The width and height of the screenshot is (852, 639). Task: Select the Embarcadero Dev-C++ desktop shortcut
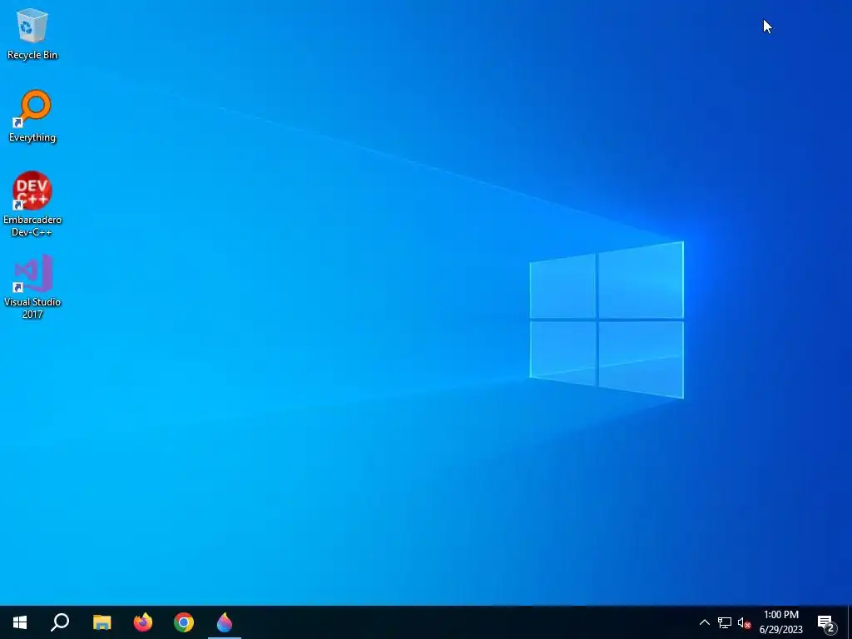[32, 204]
